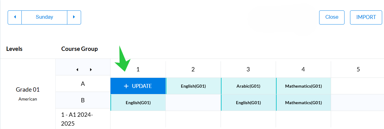384x129 pixels.
Task: Go to next day using right arrow
Action: [74, 17]
